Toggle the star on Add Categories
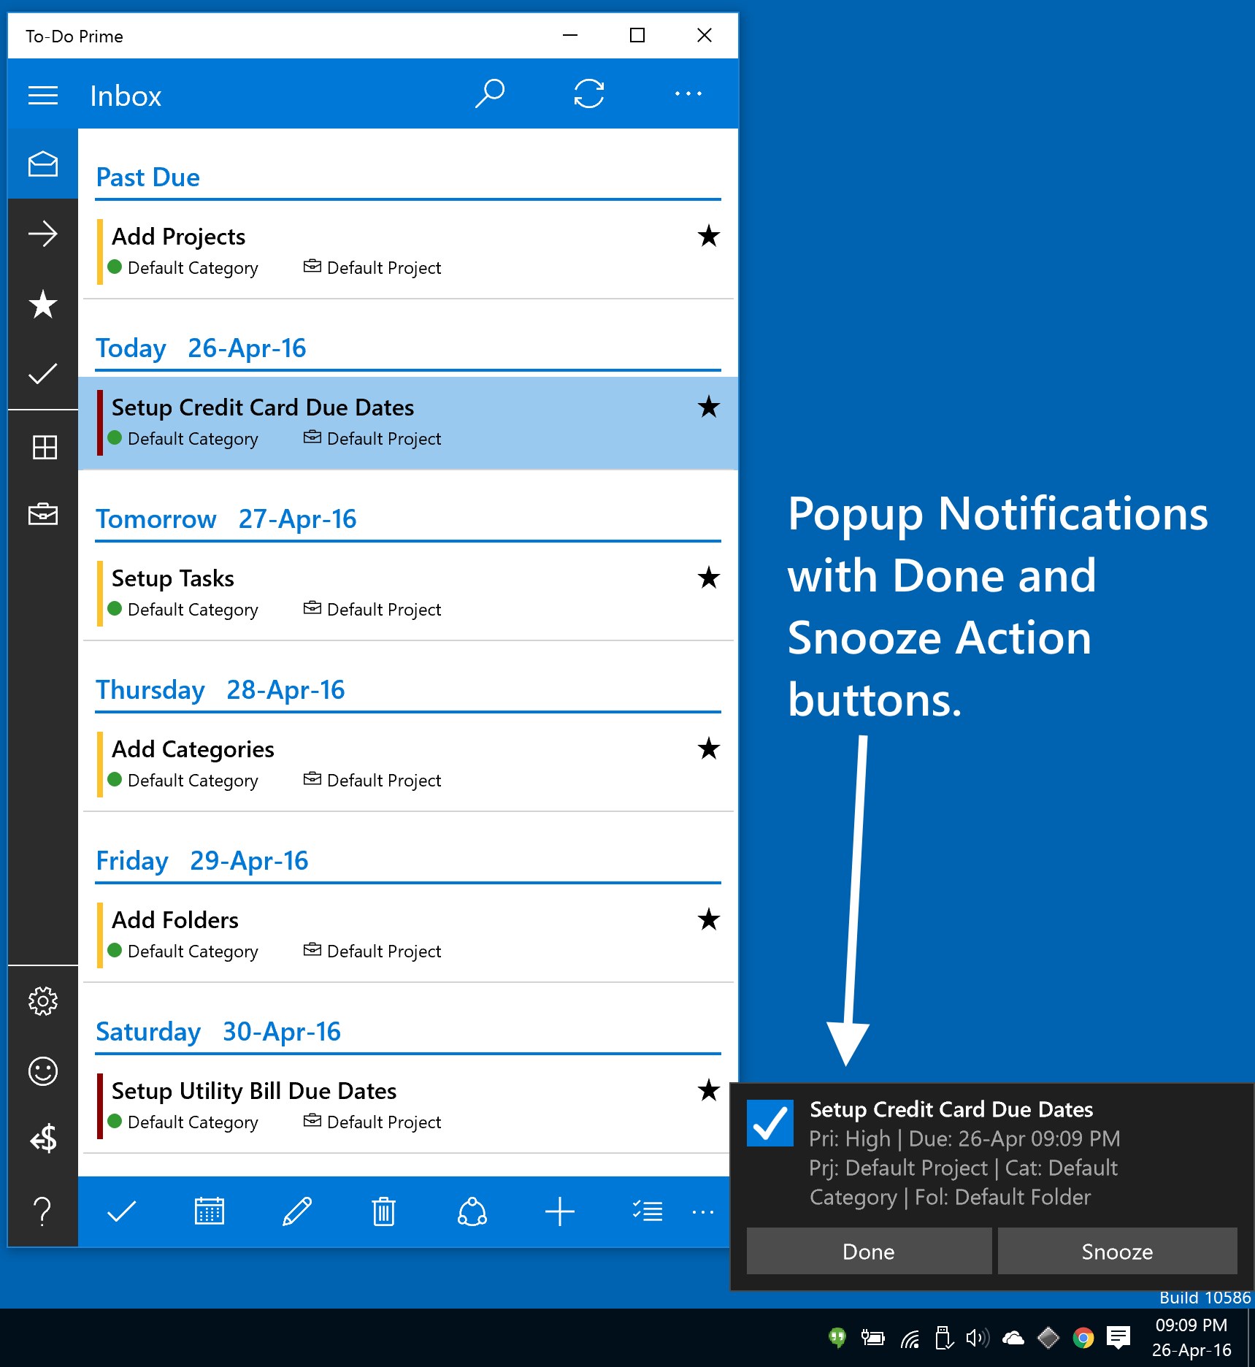 click(708, 748)
